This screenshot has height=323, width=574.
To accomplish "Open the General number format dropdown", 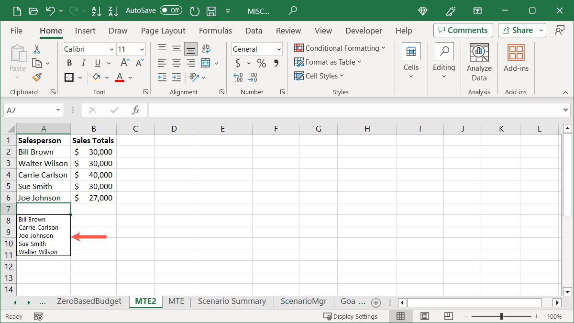I will pyautogui.click(x=278, y=49).
